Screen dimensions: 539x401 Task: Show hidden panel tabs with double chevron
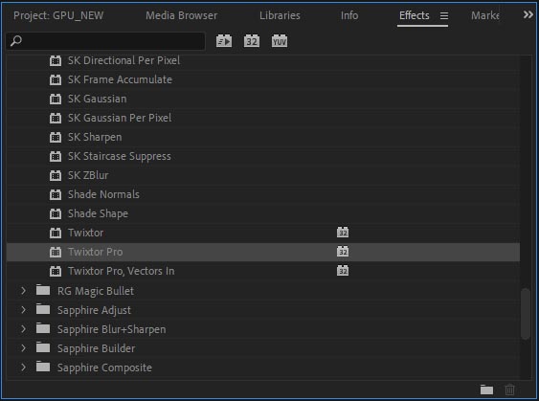(528, 14)
